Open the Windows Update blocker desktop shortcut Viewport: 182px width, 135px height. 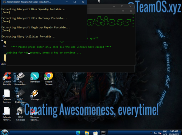(x=35, y=114)
